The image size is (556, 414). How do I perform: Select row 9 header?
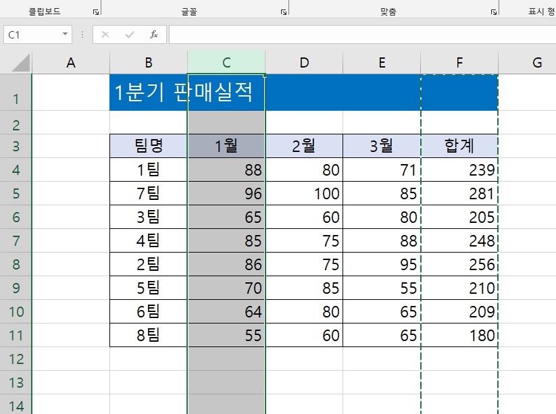pos(16,288)
